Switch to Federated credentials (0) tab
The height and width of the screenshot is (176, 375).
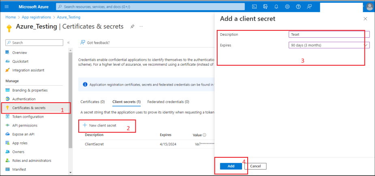[x=168, y=102]
